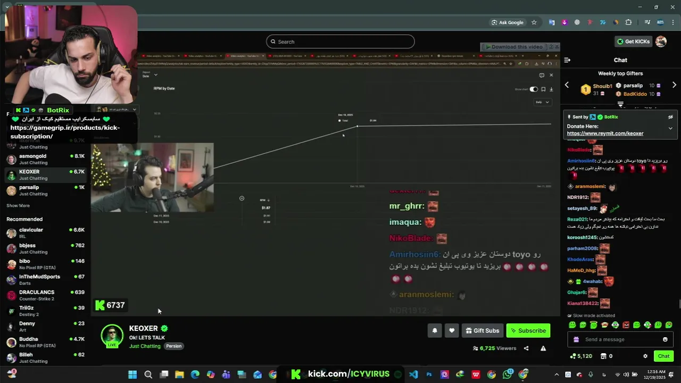Open recommended channel bibo
681x383 pixels.
45,264
